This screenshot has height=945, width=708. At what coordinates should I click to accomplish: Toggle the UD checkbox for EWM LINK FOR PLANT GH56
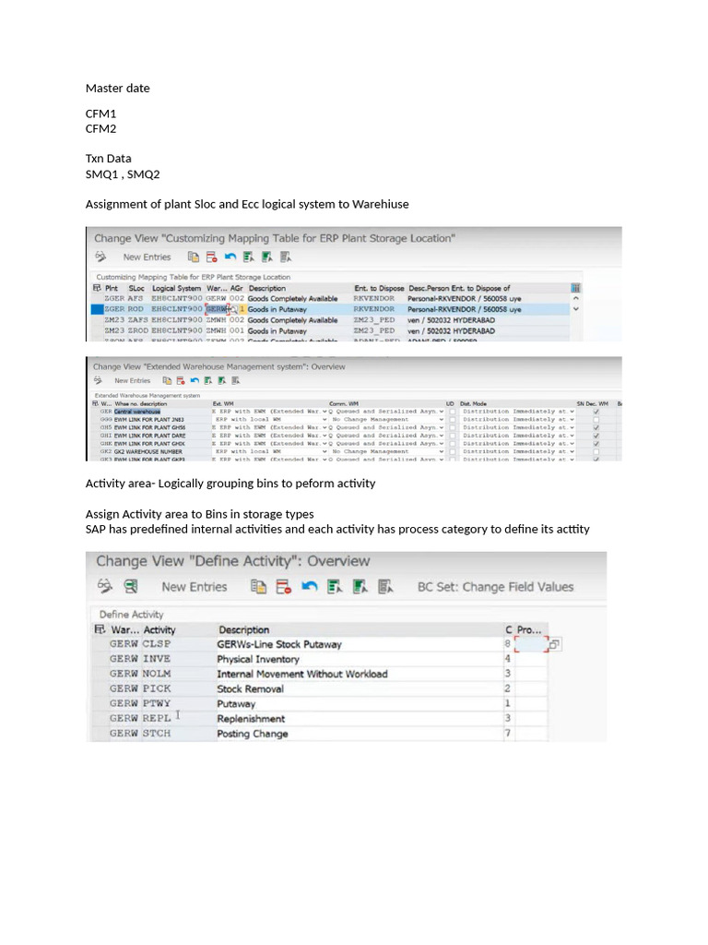point(452,427)
